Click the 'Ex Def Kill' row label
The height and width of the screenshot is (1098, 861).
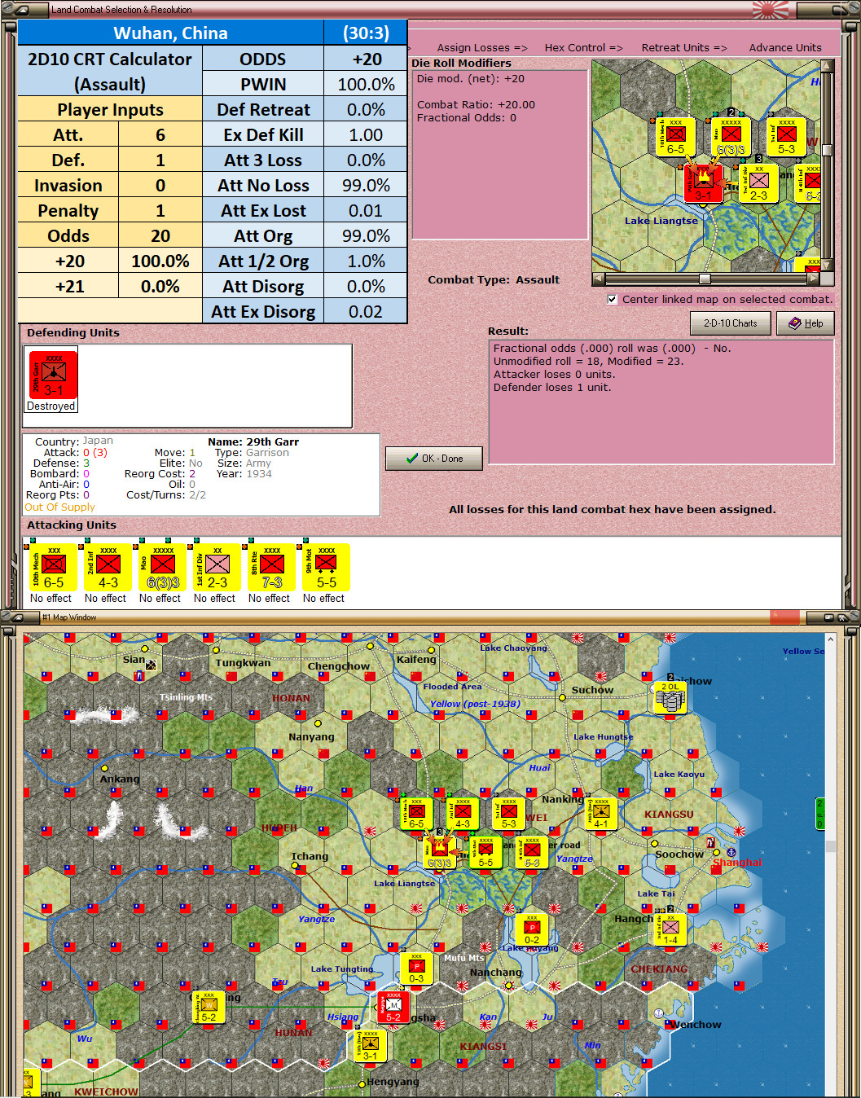click(263, 134)
